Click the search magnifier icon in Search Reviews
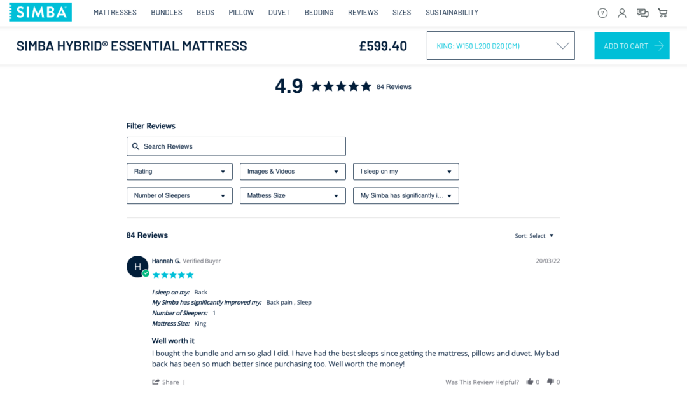Screen dimensions: 687x393 point(136,146)
